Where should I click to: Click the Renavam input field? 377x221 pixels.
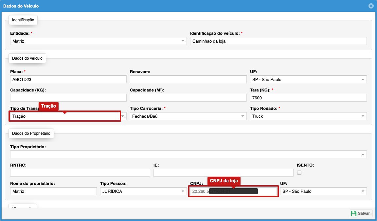pos(188,79)
